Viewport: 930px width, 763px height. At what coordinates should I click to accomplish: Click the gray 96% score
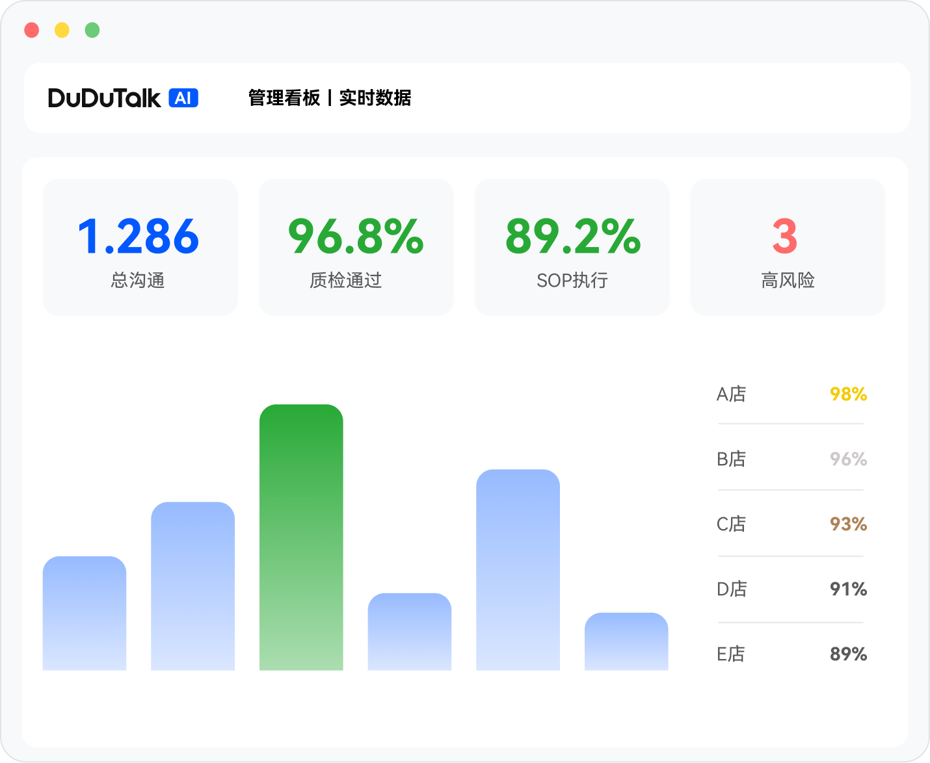pyautogui.click(x=849, y=459)
